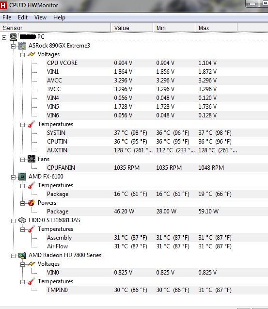Collapse the Fans group
Viewport: 268px width, 309px height.
tap(22, 160)
